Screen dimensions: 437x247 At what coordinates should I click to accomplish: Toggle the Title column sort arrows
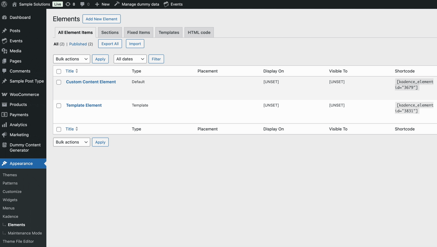click(76, 71)
